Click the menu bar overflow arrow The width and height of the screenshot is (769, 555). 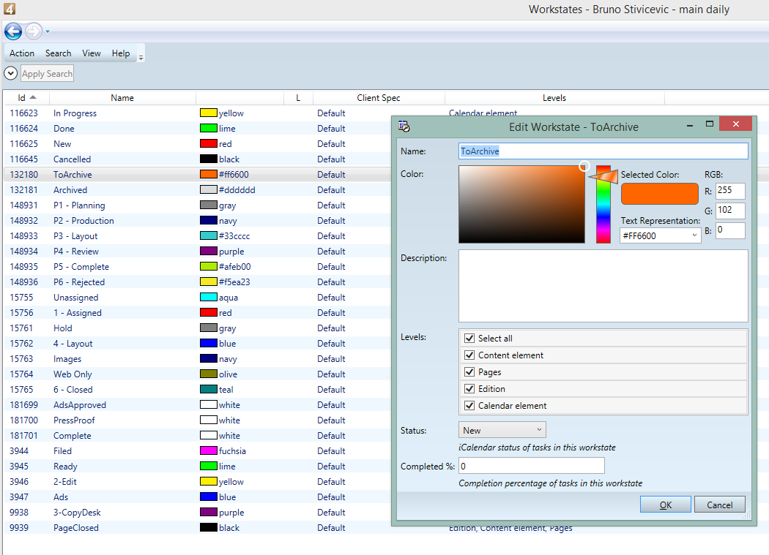[141, 56]
